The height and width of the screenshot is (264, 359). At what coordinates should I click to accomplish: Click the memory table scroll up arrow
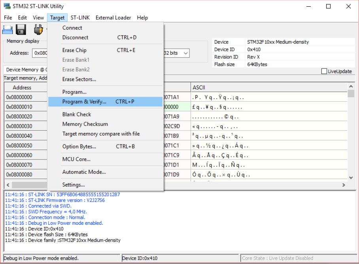click(x=351, y=86)
